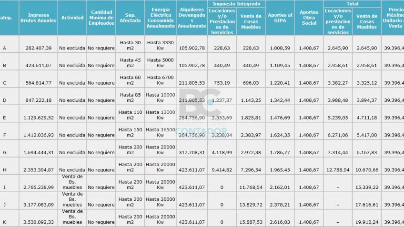
Task: Select total value 5.239,05
Action: click(x=338, y=118)
